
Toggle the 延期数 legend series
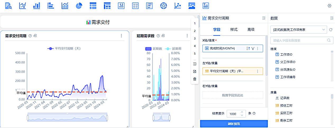[x=154, y=49]
